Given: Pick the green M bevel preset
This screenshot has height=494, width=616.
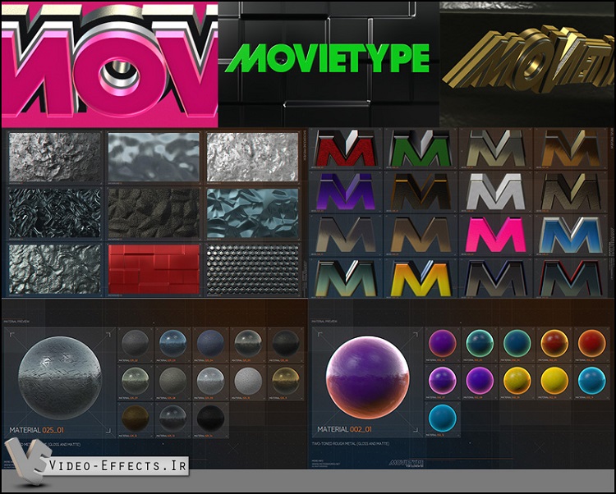Looking at the screenshot, I should 420,148.
